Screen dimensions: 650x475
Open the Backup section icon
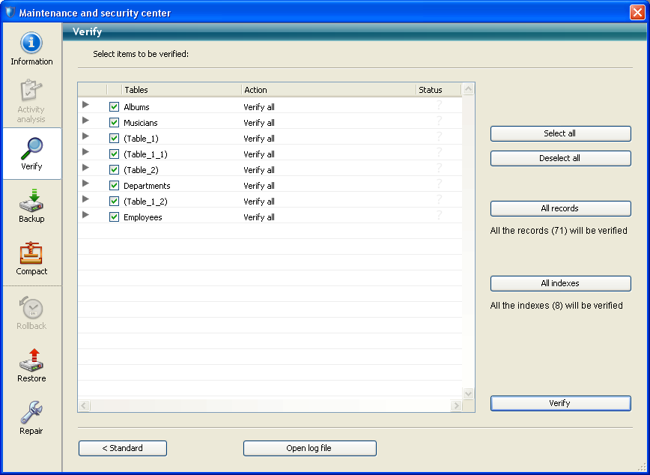[x=31, y=201]
